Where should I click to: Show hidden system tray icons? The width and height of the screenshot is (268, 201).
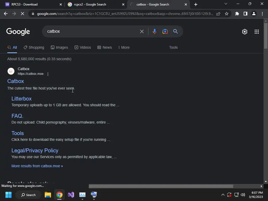click(x=223, y=195)
